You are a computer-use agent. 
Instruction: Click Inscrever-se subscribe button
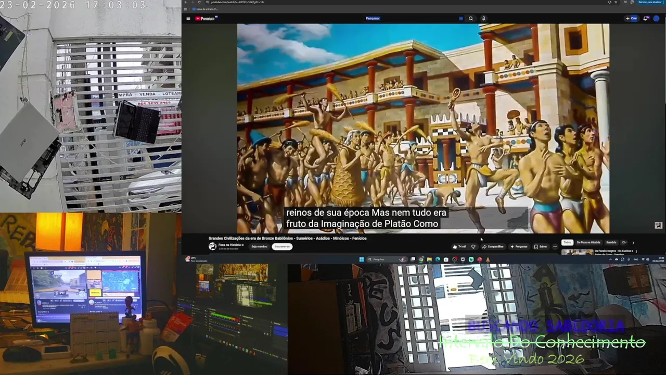pyautogui.click(x=281, y=246)
